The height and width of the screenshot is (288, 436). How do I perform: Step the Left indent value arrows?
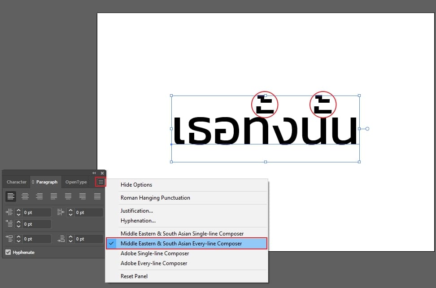click(x=19, y=212)
